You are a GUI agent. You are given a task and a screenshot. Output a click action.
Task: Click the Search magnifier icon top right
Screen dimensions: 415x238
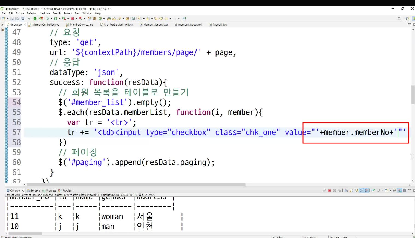[x=399, y=19]
